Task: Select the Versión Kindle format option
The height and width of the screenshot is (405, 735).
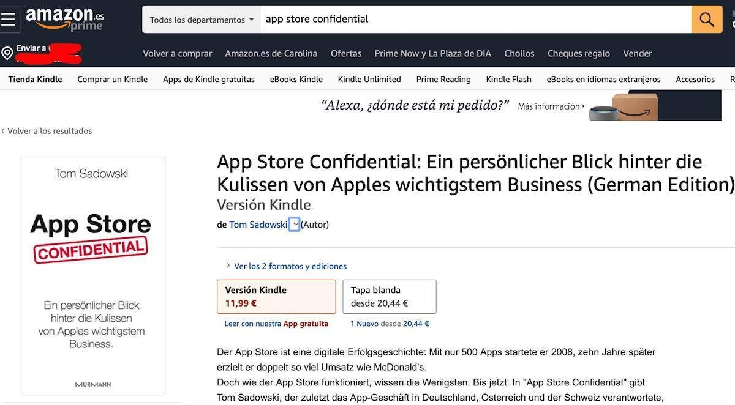Action: click(276, 296)
